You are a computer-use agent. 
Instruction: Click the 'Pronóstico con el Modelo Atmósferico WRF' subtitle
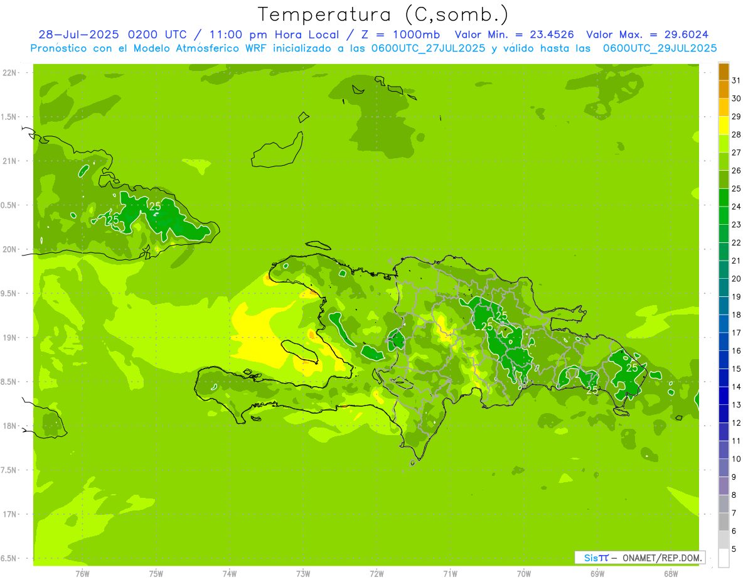coord(149,48)
